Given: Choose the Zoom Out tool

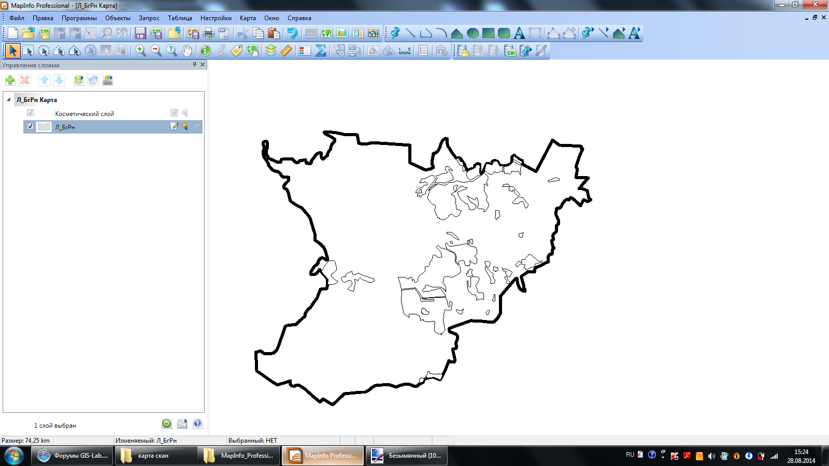Looking at the screenshot, I should [156, 50].
